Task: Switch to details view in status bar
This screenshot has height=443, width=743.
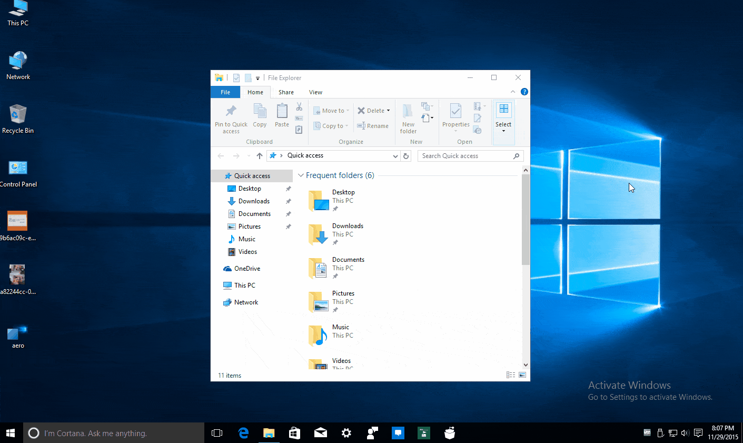Action: click(x=510, y=375)
